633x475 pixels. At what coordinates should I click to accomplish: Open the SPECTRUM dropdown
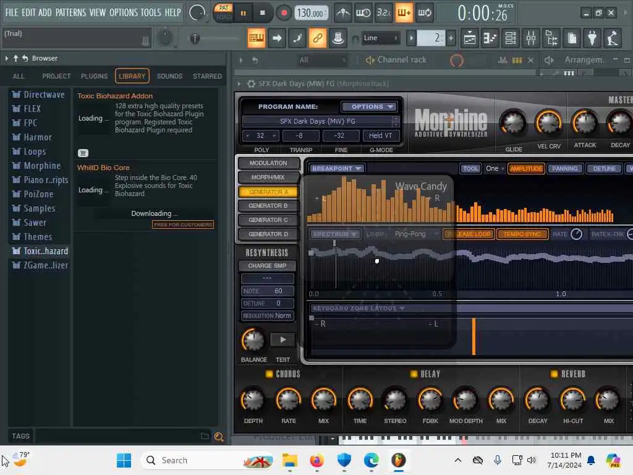tap(334, 234)
